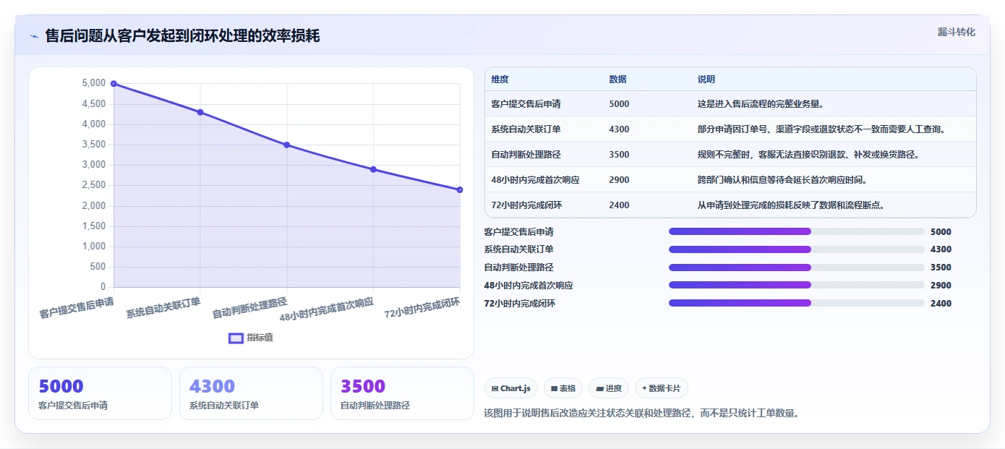The image size is (1005, 449).
Task: Click progress bar for 48小时内完成首次响应
Action: click(796, 285)
